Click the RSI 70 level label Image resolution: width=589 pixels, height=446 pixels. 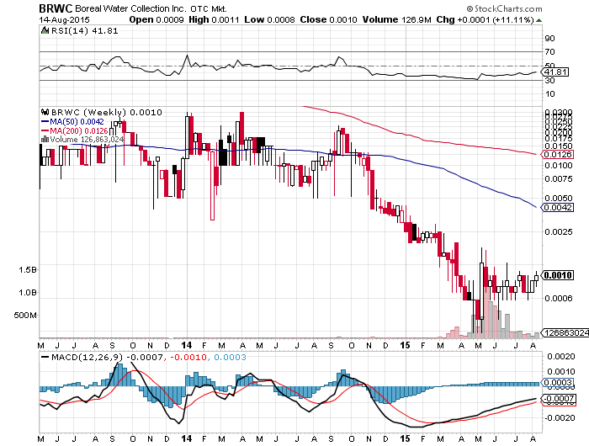549,51
